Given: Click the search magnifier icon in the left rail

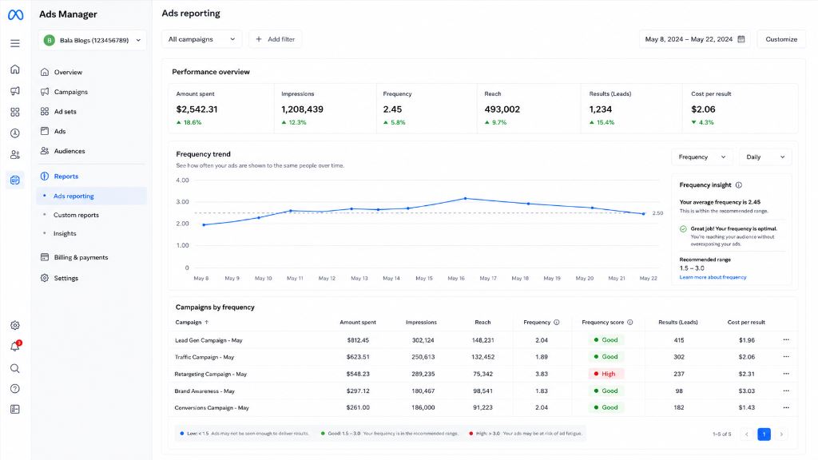Looking at the screenshot, I should tap(15, 368).
